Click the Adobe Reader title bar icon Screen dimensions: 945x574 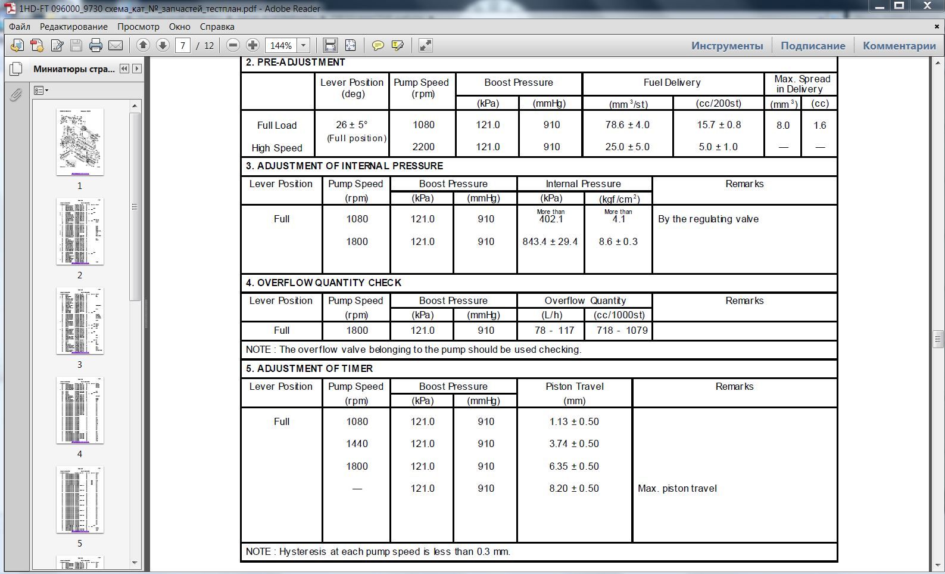[x=10, y=8]
